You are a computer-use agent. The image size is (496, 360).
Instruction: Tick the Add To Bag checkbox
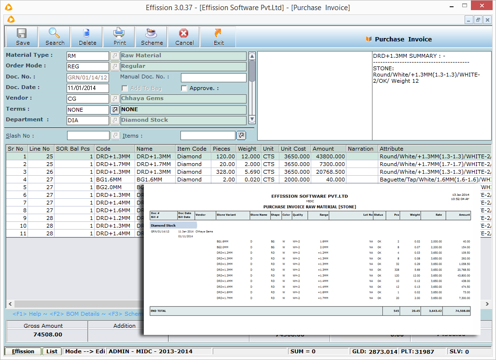click(124, 89)
